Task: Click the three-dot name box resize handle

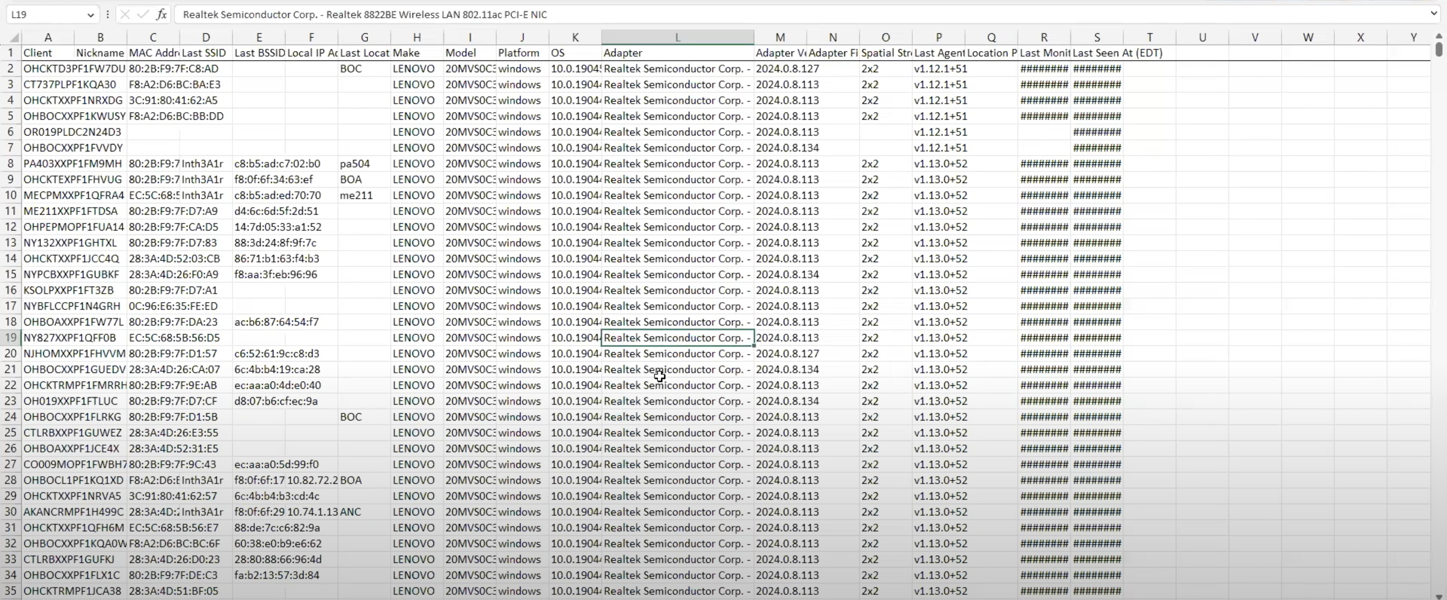Action: (x=108, y=15)
